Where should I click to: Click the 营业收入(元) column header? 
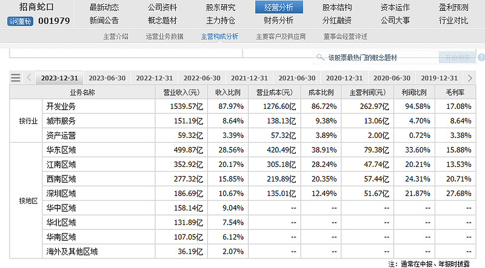181,93
